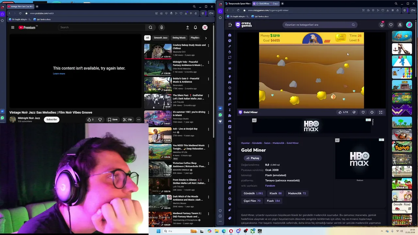The height and width of the screenshot is (235, 418).
Task: Reload the YouTube browser window page
Action: point(20,13)
